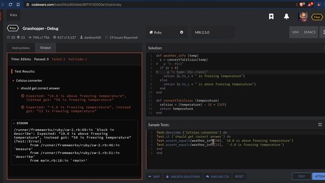
Task: Click the 8 kyu badge next to the title
Action: 13,28
